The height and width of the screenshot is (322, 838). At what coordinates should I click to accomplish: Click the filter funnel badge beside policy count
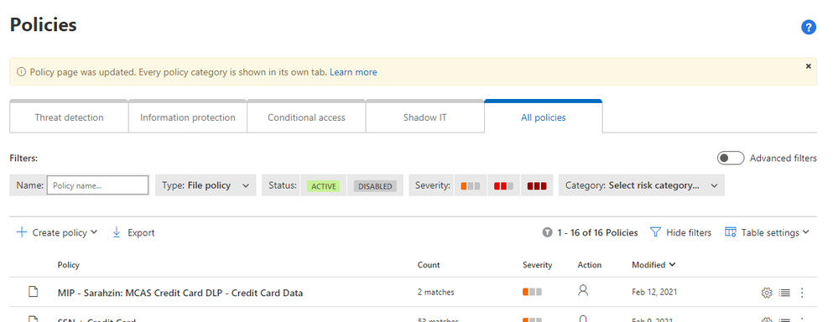[x=547, y=232]
